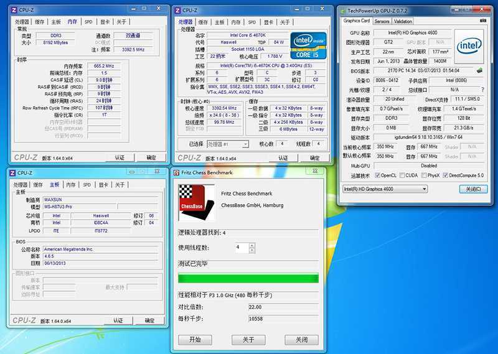This screenshot has height=354, width=498.
Task: Open the 显卡 tab in processor CPU-Z window
Action: pos(268,22)
